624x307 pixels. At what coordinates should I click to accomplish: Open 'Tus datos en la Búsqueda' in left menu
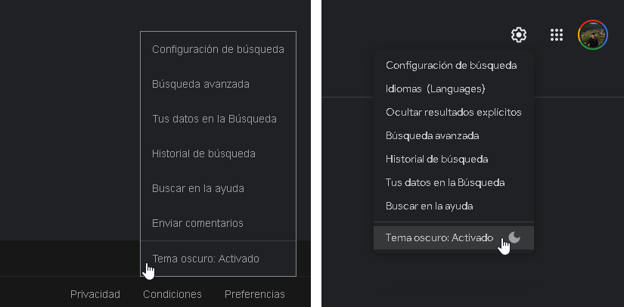tap(218, 119)
